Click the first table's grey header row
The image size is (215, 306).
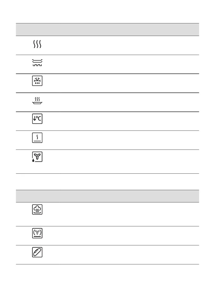tap(108, 30)
